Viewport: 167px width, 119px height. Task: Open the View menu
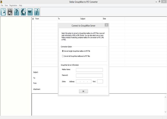[6, 5]
